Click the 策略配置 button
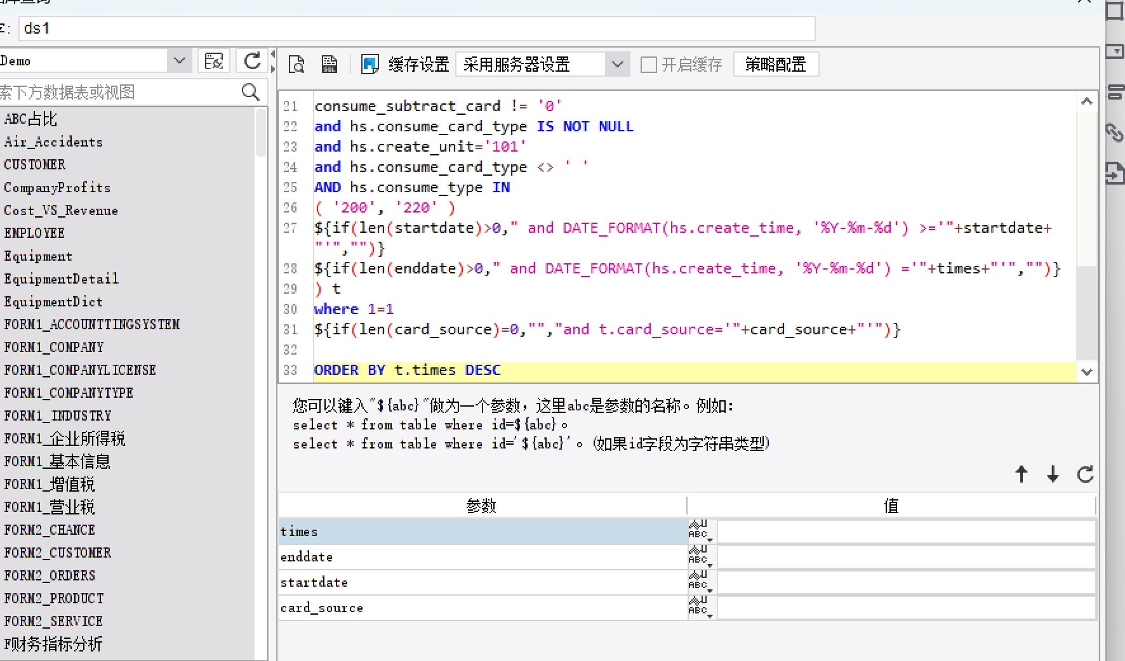Screen dimensions: 1125x661 [x=776, y=64]
